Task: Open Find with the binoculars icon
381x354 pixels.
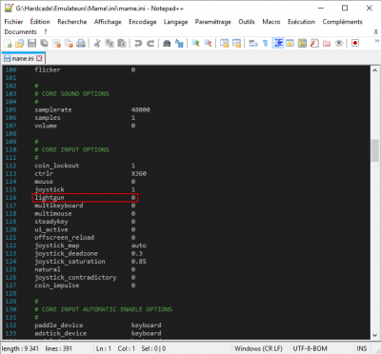Action: pyautogui.click(x=167, y=43)
